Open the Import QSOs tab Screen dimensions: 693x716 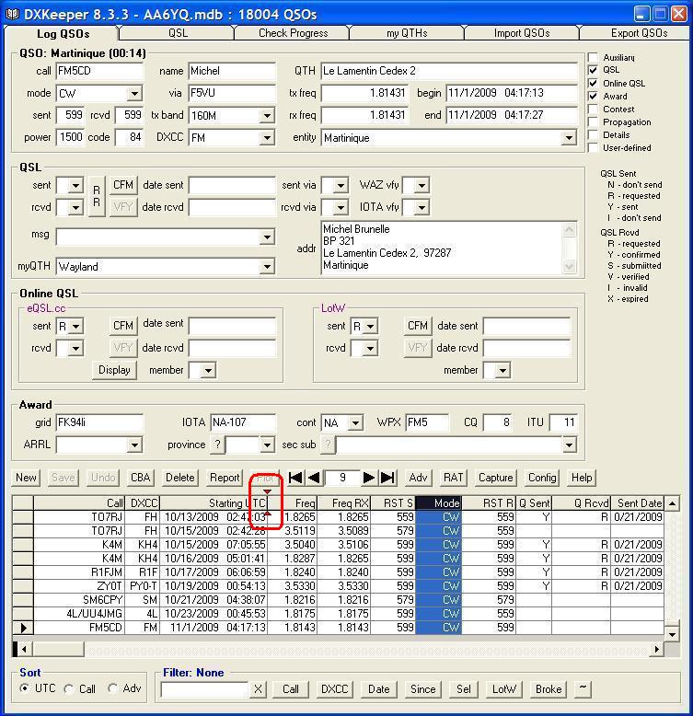click(x=521, y=33)
